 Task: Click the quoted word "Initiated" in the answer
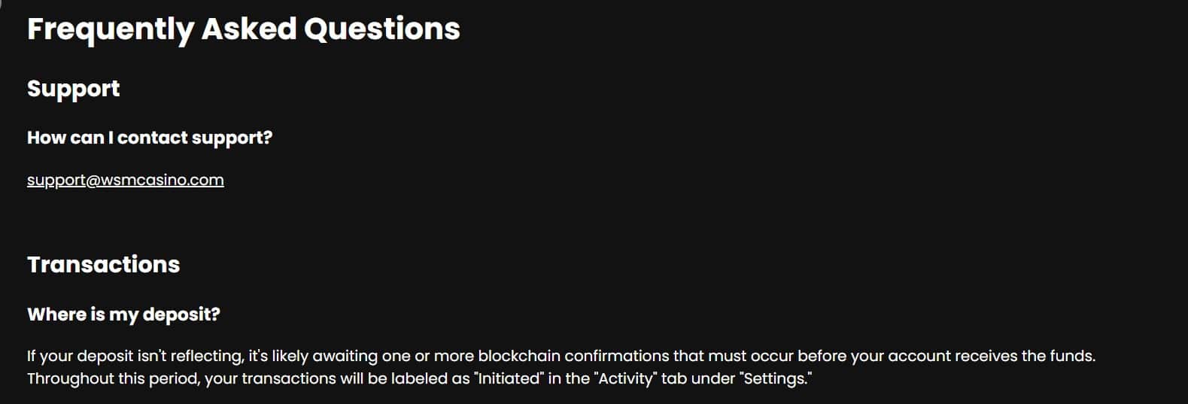tap(508, 378)
